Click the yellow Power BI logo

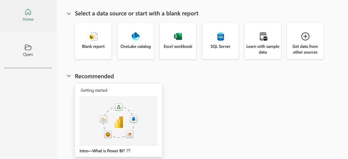pos(119,122)
